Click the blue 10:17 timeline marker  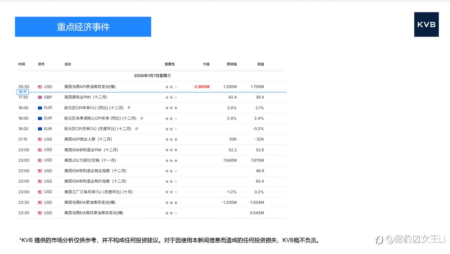click(x=22, y=91)
